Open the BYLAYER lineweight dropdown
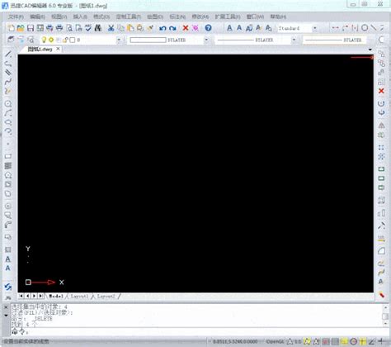 (335, 40)
